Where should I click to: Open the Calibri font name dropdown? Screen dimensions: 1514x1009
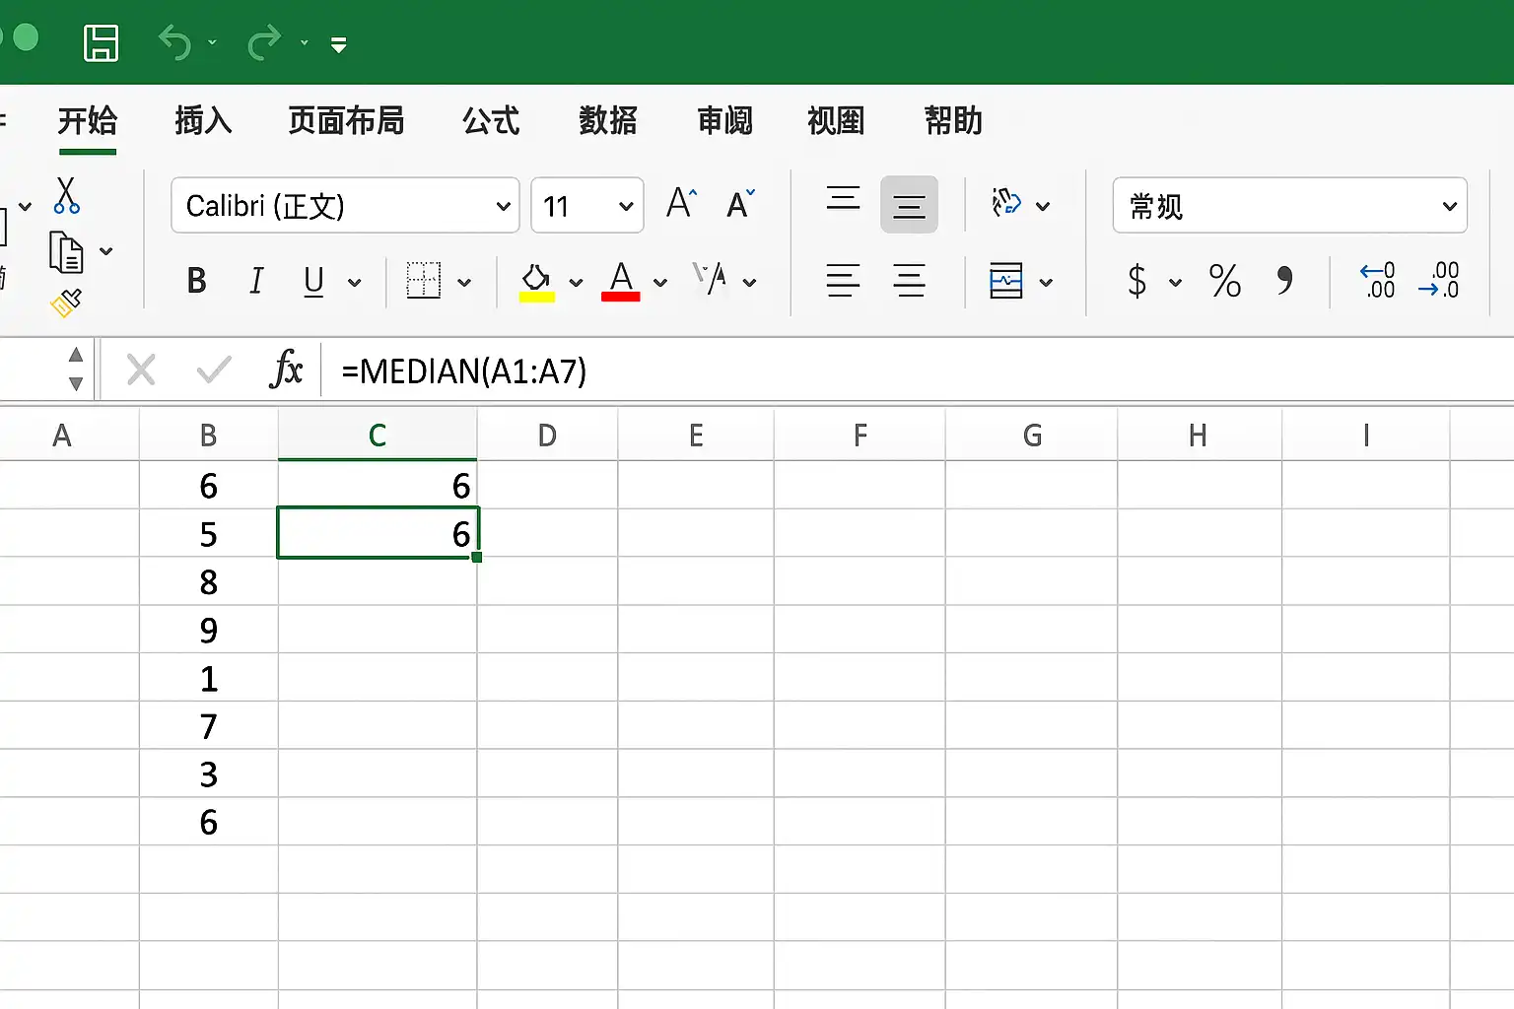(x=345, y=205)
